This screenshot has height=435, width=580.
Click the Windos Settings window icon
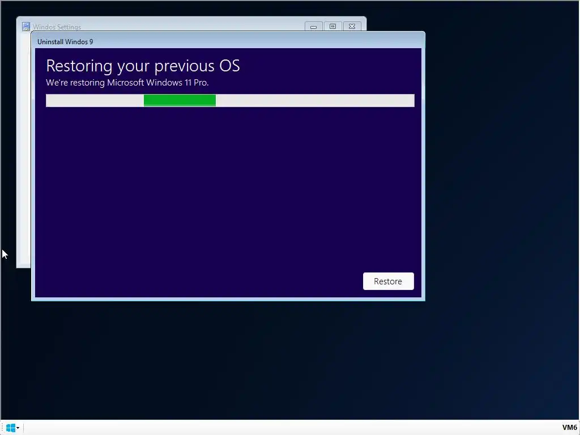pos(26,27)
